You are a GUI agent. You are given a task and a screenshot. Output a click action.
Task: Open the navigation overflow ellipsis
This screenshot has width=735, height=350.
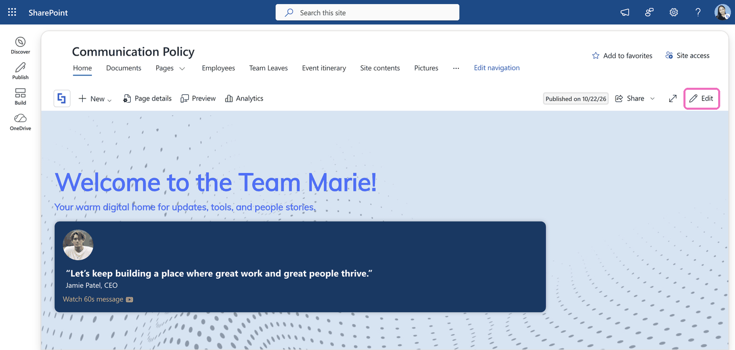tap(456, 68)
